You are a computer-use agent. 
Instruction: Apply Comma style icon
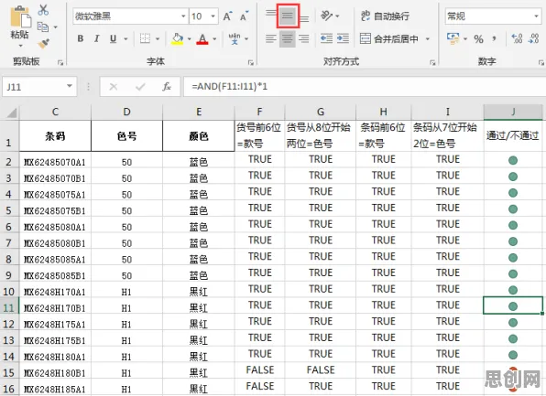[494, 38]
